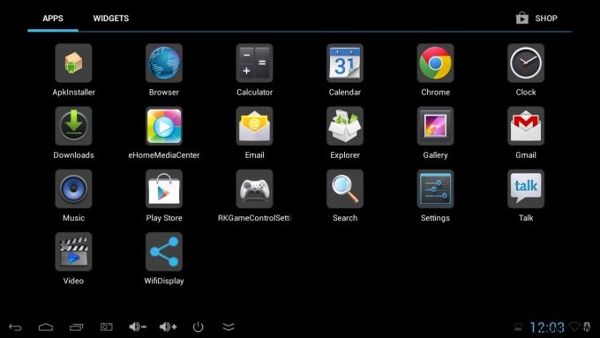Tap the power button in navigation bar
Image resolution: width=600 pixels, height=338 pixels.
[x=198, y=327]
